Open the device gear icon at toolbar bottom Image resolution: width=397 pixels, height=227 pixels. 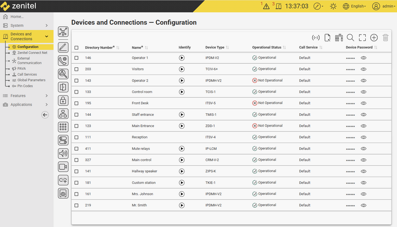[x=63, y=193]
